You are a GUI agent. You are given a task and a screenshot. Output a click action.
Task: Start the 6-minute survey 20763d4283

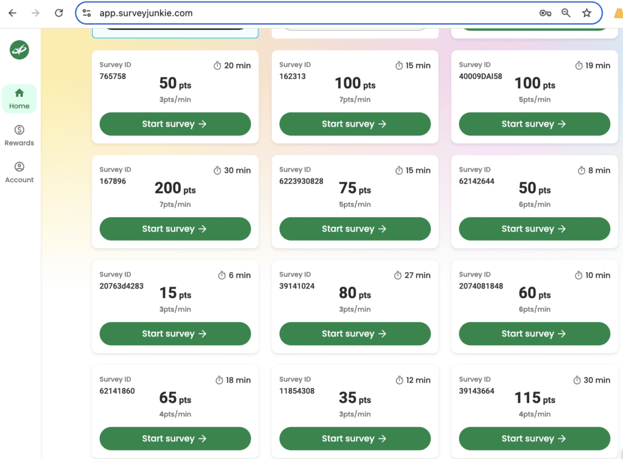pos(175,334)
